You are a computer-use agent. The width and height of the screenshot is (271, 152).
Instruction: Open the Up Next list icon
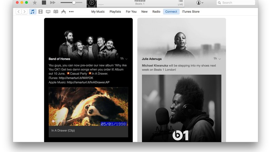tap(180, 1)
